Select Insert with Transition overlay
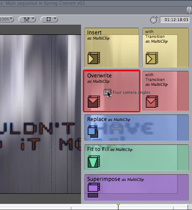192x210 pixels. pos(166,48)
